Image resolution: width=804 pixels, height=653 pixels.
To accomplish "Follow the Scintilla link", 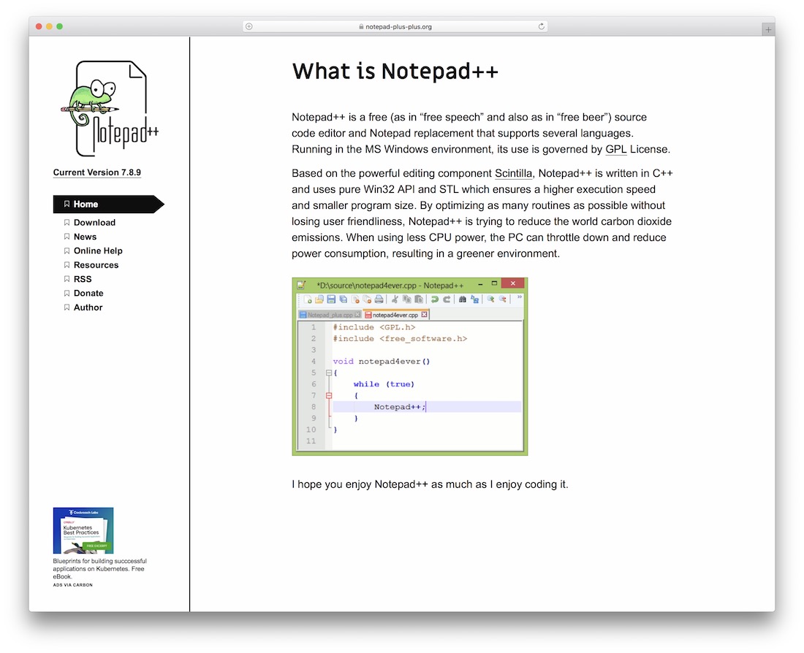I will pos(513,173).
